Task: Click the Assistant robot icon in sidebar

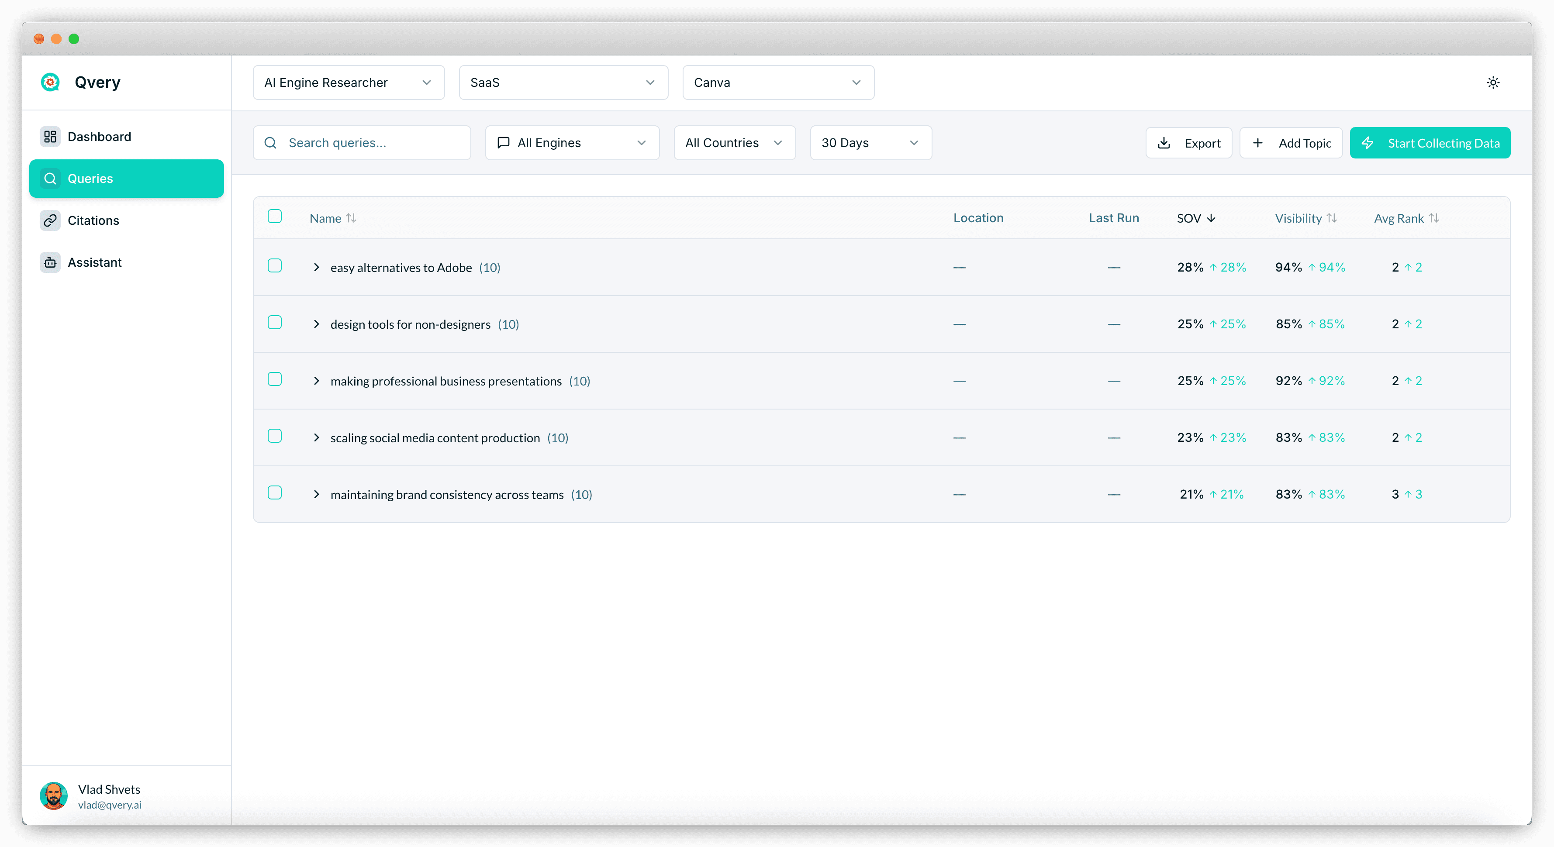Action: (50, 262)
